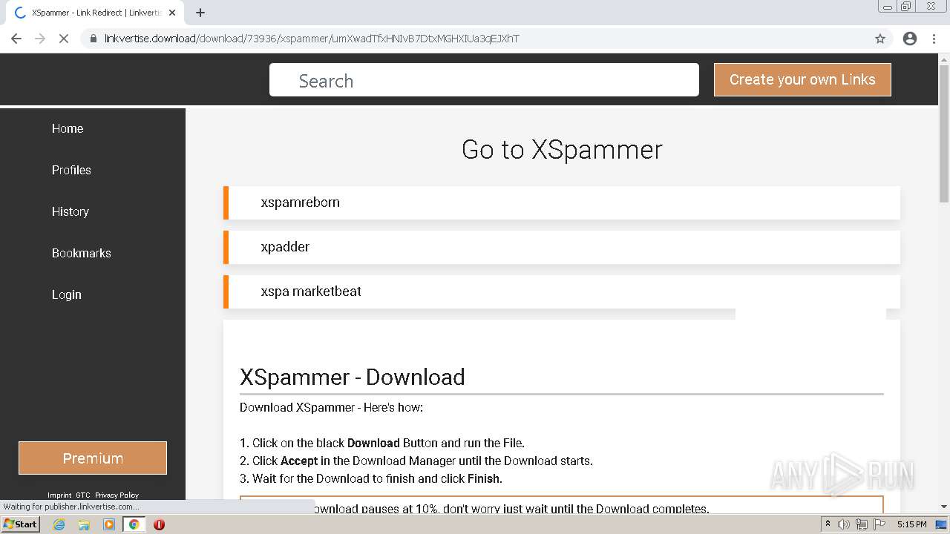Select the xspa marketbeat suggestion
950x534 pixels.
[x=562, y=291]
